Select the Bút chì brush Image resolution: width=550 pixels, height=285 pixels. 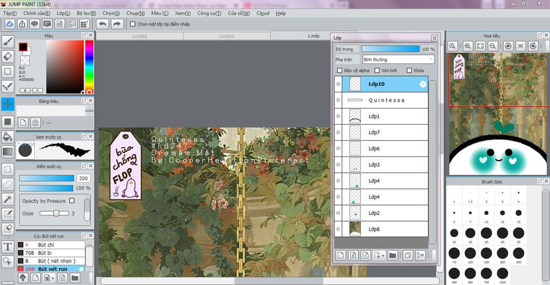click(51, 245)
